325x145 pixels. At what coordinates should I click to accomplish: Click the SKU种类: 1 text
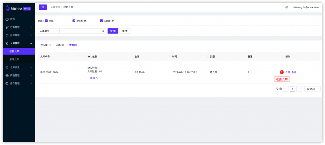[94, 68]
